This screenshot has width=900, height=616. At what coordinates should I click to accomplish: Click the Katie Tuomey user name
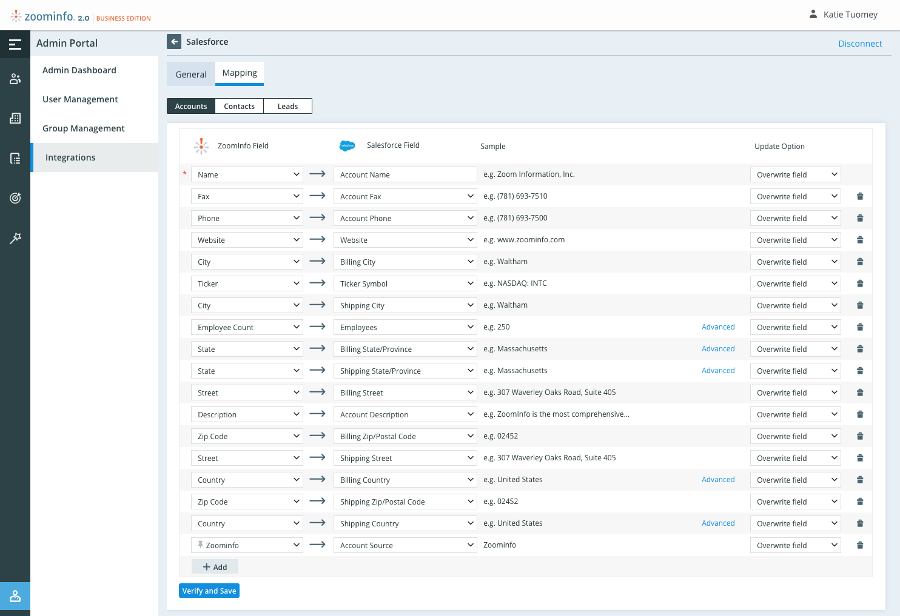pos(850,15)
